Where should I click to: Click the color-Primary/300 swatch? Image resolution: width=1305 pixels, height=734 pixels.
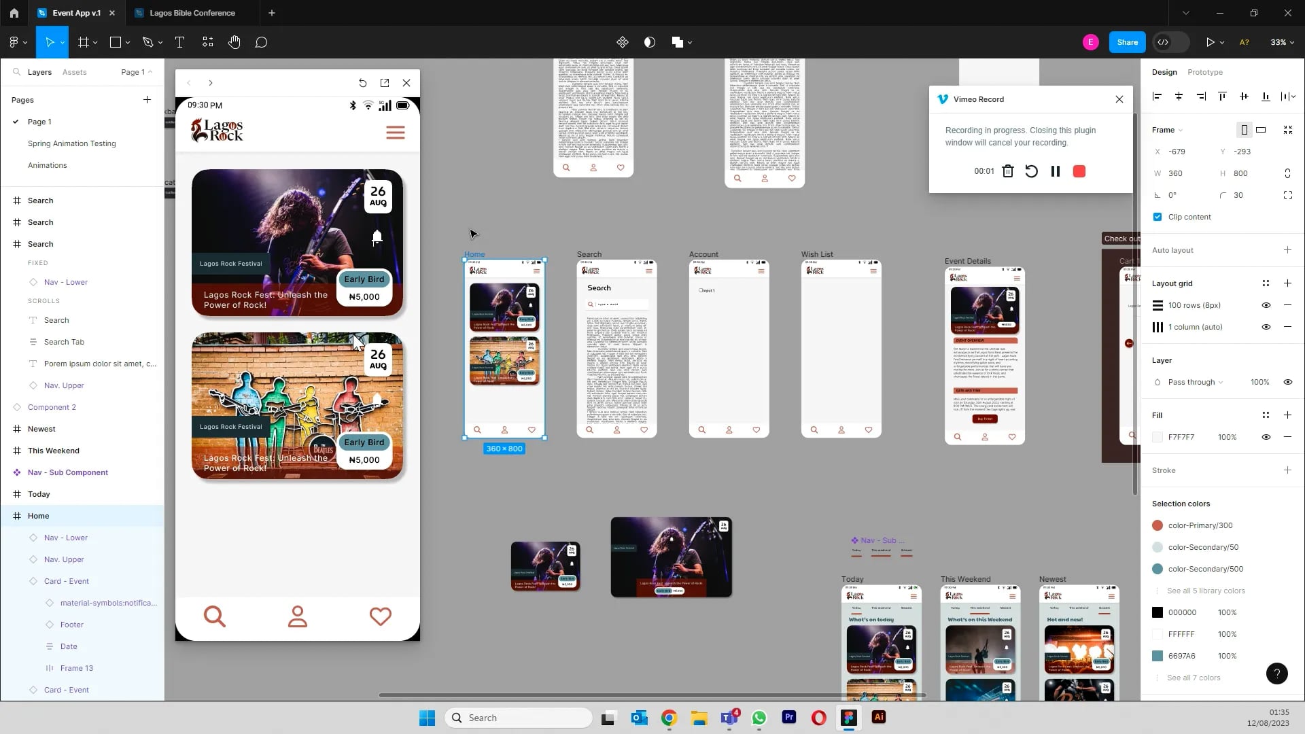click(x=1158, y=525)
